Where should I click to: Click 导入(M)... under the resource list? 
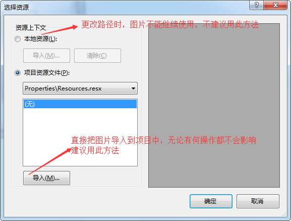(x=46, y=178)
